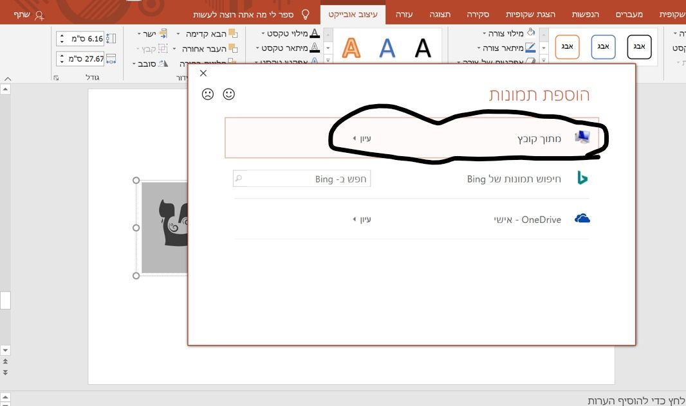Apply the black outline אבג shape style
The image size is (686, 406).
[639, 47]
